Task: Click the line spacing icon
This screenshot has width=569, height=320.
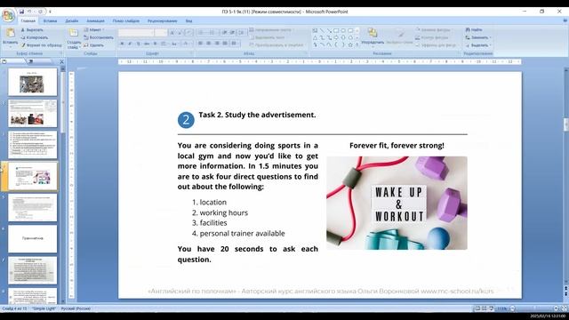Action: tap(242, 33)
